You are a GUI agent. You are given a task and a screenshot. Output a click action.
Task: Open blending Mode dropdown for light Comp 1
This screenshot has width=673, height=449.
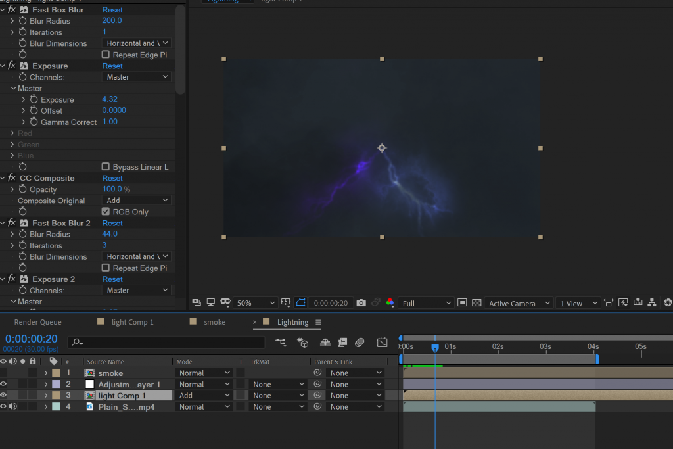[204, 395]
